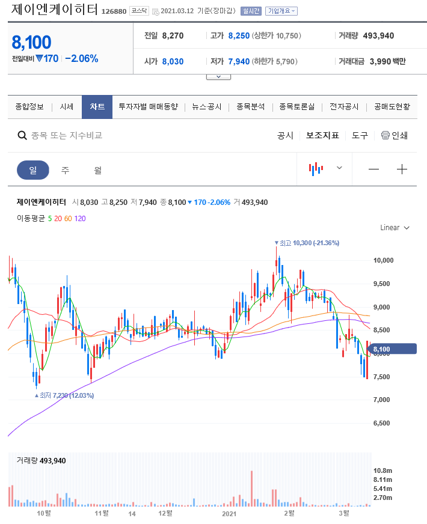Click the purple 120-day moving average label
Image resolution: width=427 pixels, height=524 pixels.
coord(80,219)
